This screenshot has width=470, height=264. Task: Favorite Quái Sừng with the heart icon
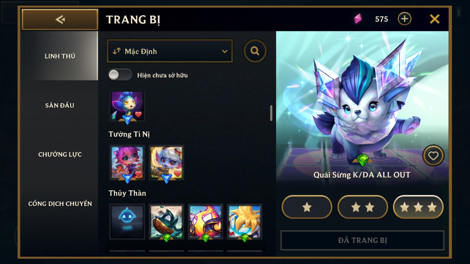pyautogui.click(x=433, y=156)
